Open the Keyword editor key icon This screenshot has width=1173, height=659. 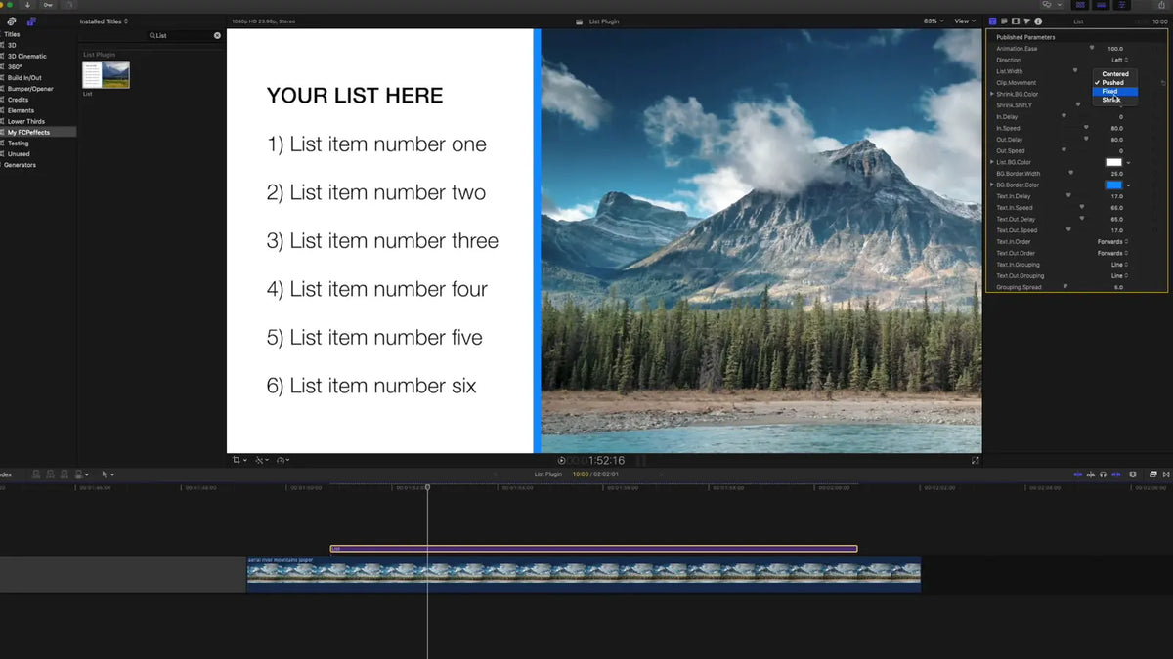[x=48, y=5]
